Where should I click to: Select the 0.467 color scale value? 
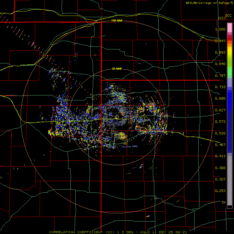[220, 145]
